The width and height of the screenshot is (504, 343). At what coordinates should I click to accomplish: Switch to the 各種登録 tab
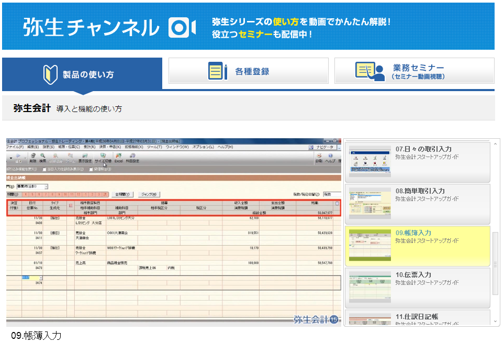coord(249,71)
